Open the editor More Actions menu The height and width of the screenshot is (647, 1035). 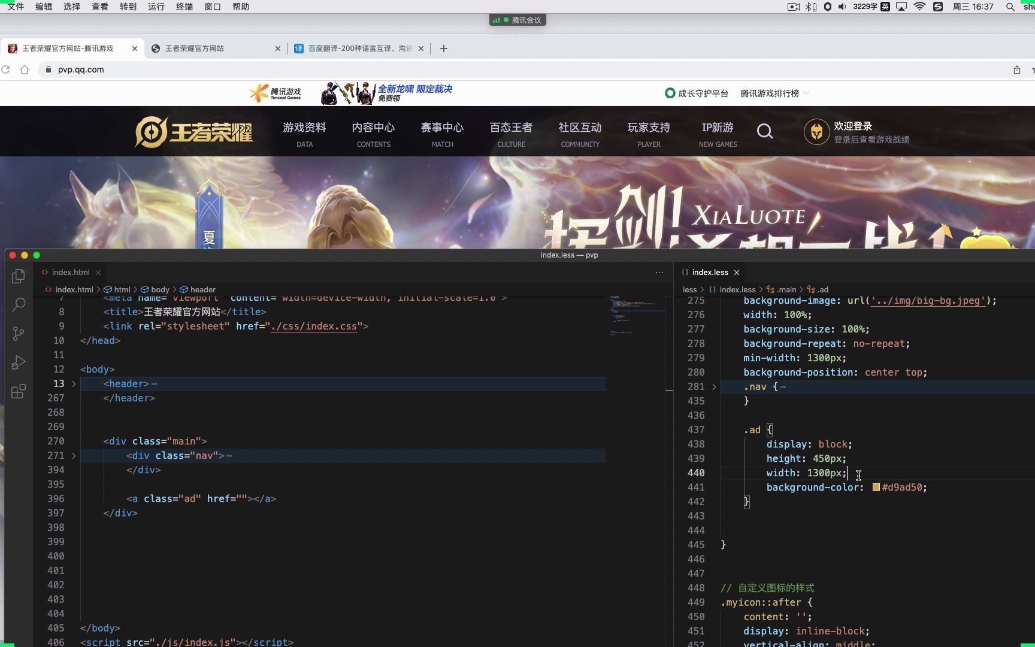coord(659,273)
